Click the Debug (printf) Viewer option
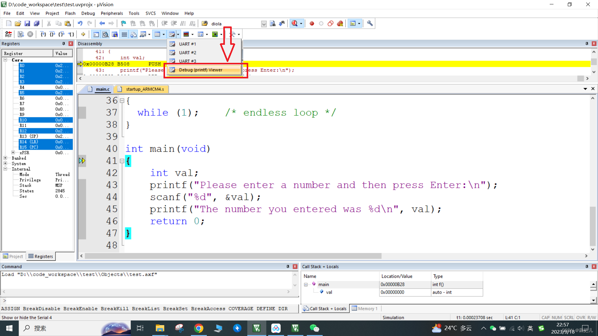The width and height of the screenshot is (598, 336). pyautogui.click(x=201, y=70)
